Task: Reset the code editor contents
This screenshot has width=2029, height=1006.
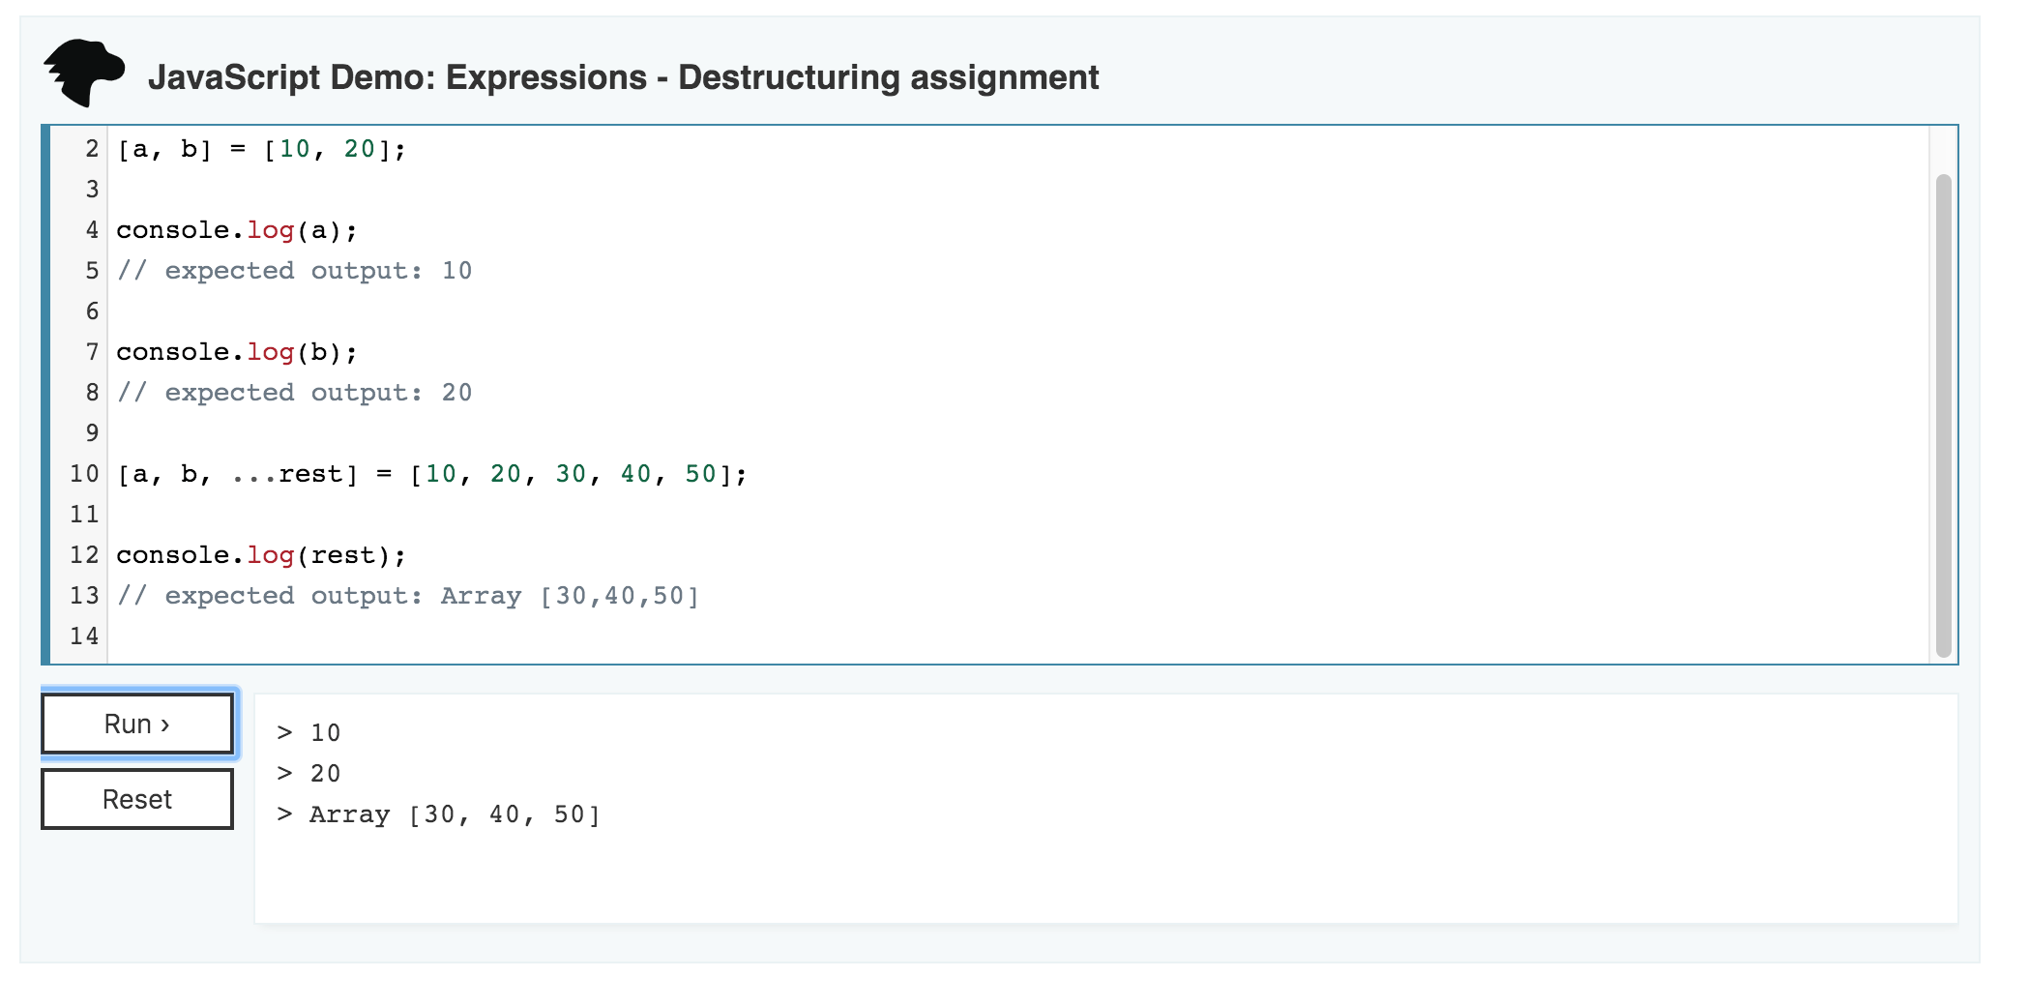Action: 137,799
